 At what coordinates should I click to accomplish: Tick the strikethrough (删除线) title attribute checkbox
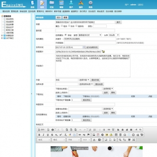(x=76, y=26)
